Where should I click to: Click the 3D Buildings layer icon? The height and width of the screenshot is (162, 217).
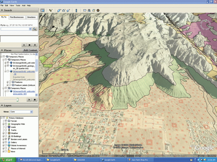pos(9,136)
